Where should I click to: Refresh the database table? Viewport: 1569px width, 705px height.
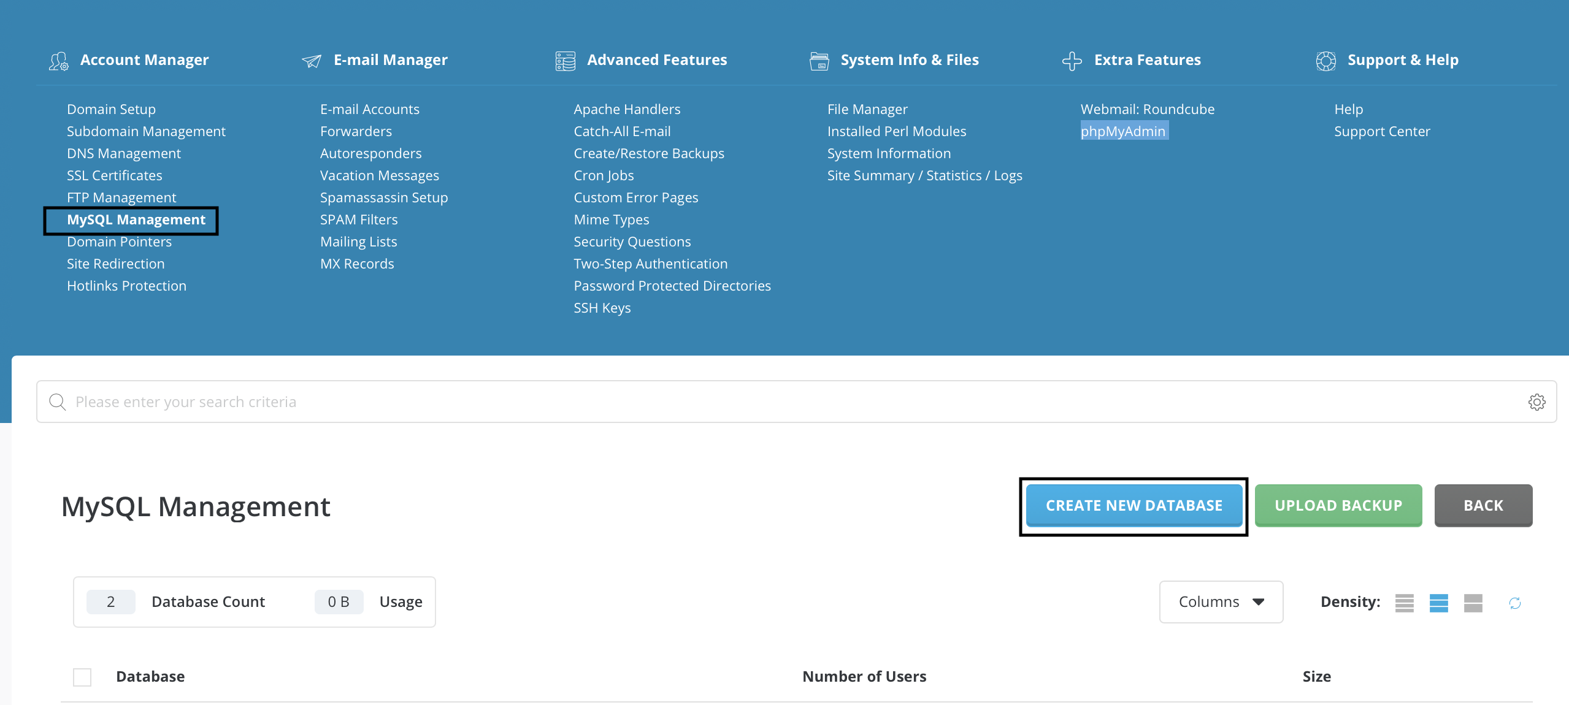click(x=1514, y=603)
